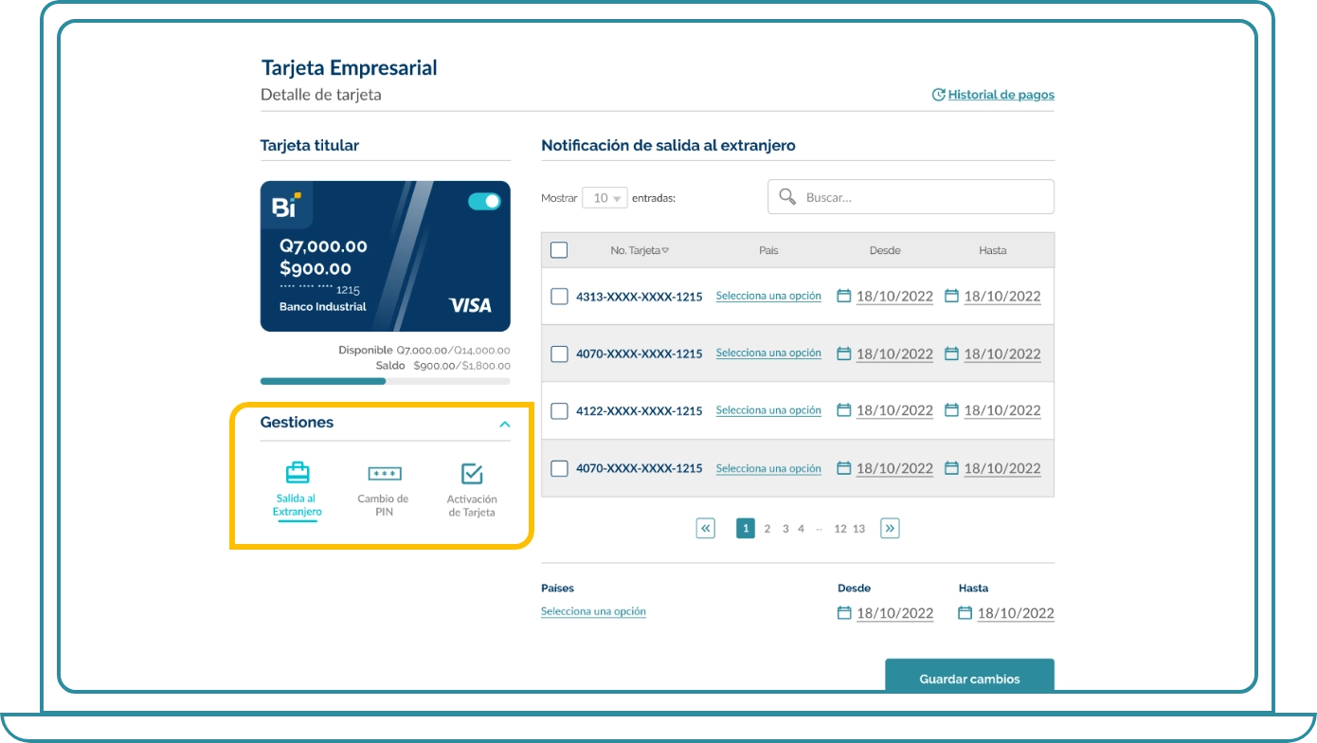Select the Cambio de PIN label

click(383, 505)
